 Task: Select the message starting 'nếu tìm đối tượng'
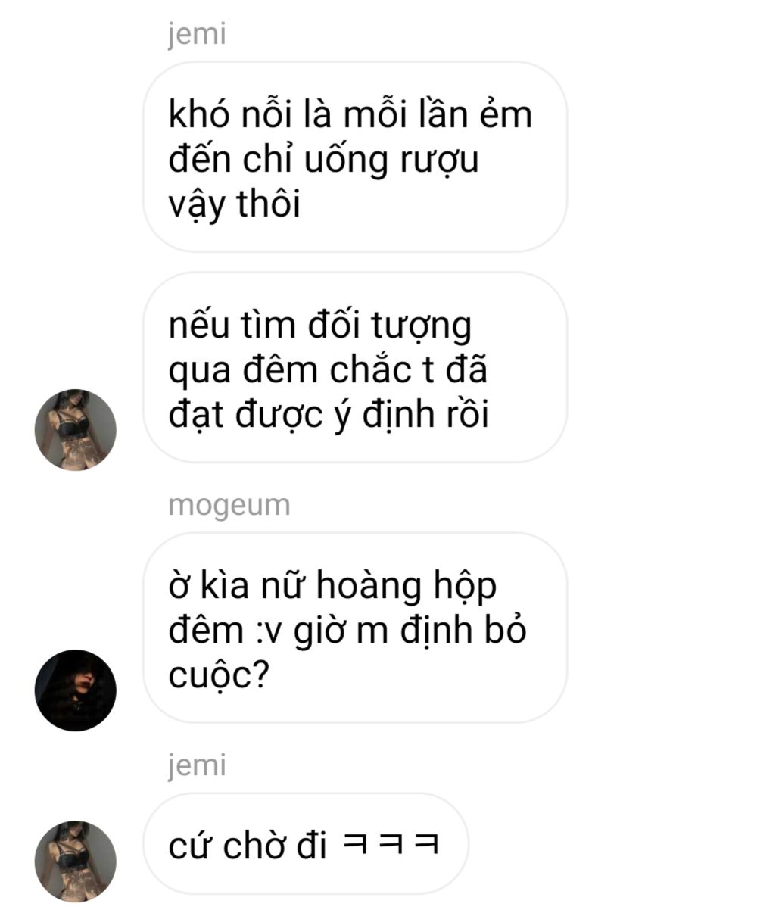click(355, 367)
